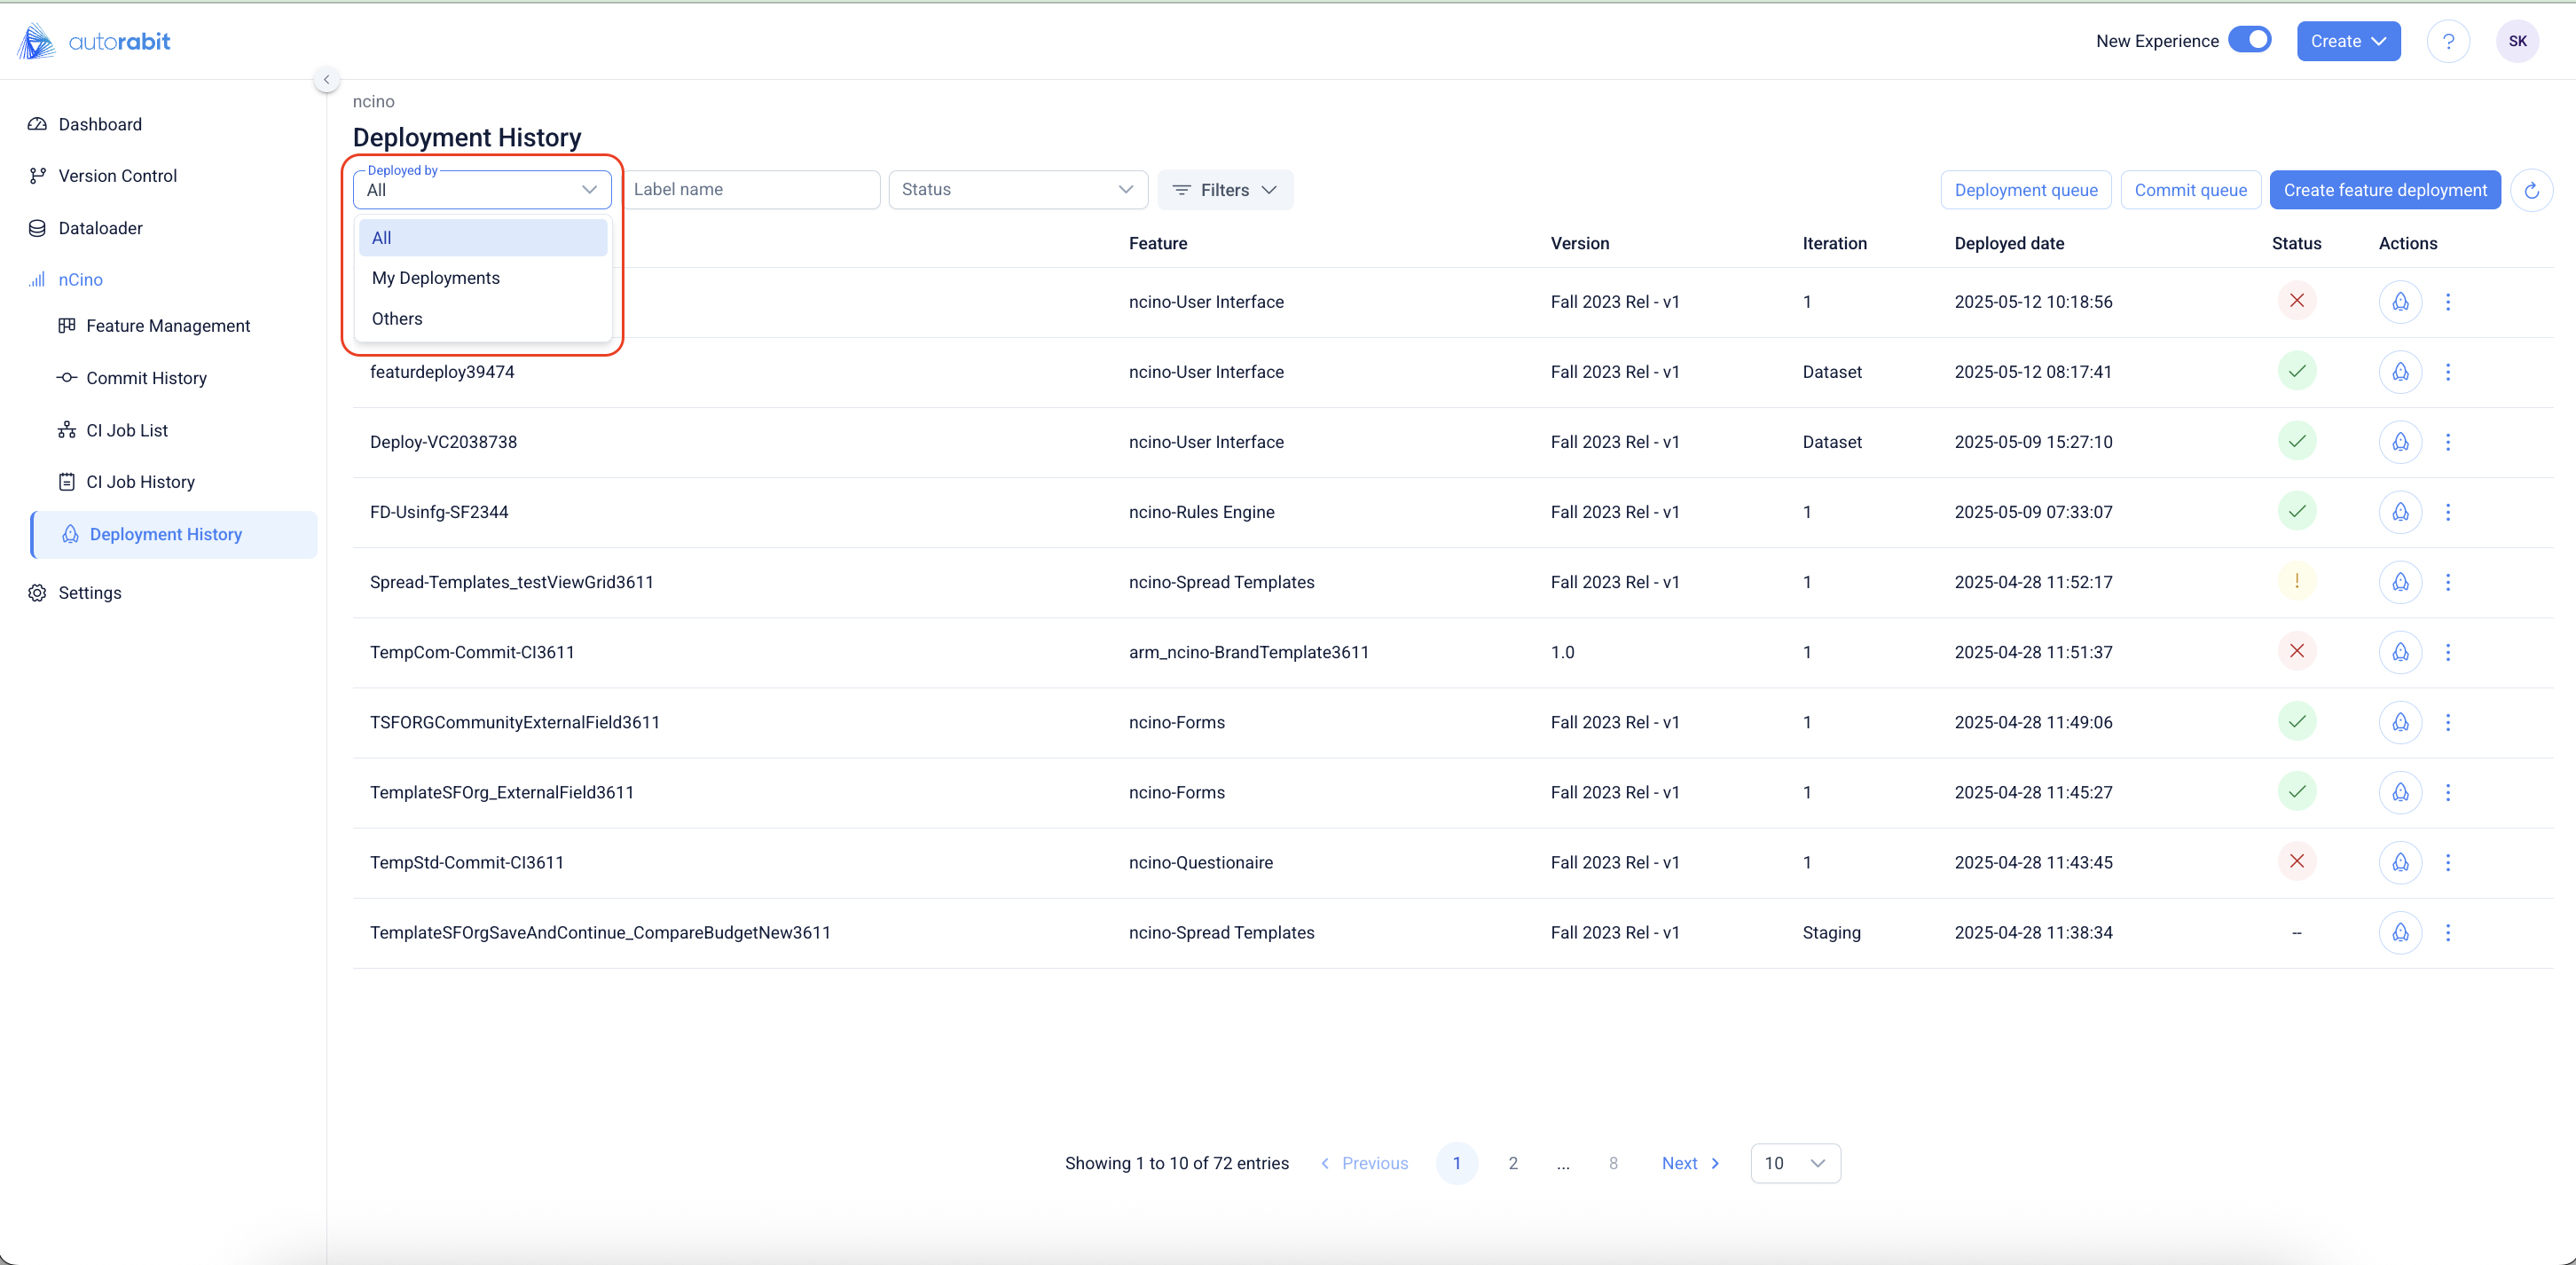This screenshot has width=2576, height=1265.
Task: Click the Label name input field
Action: tap(753, 190)
